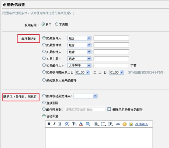
Task: Insert an image with the picture icon
Action: click(131, 124)
